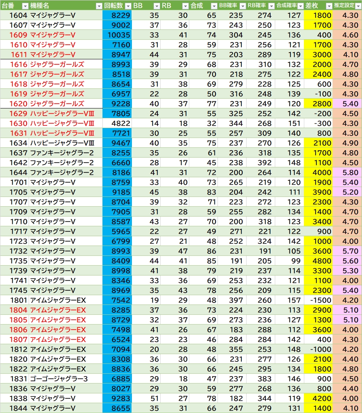This screenshot has width=362, height=413.
Task: Select machine number cell 1735
Action: click(15, 261)
